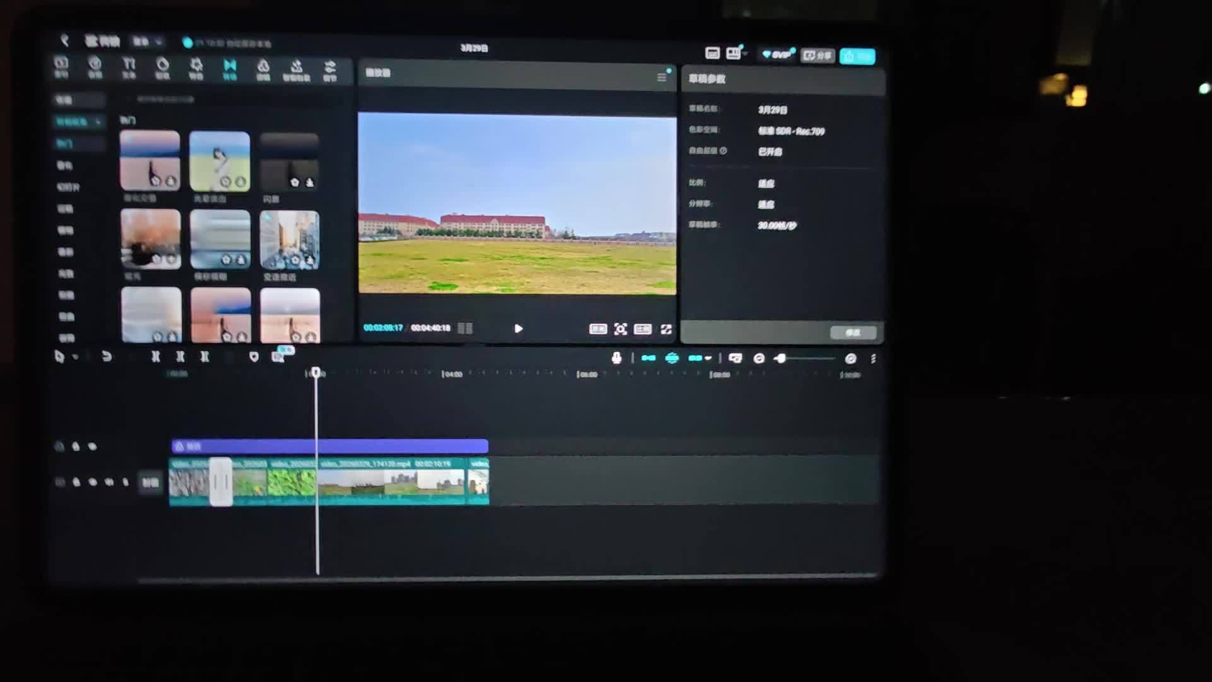Expand the linkage dropdown in timeline toolbar
The width and height of the screenshot is (1212, 682).
click(708, 358)
